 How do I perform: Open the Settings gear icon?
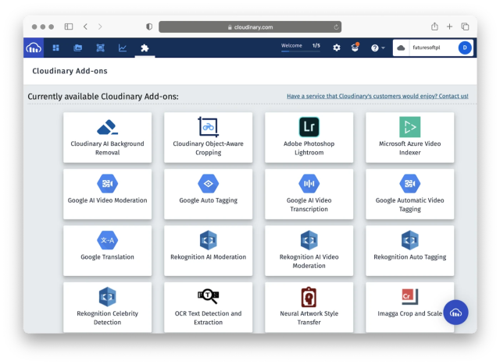(337, 48)
